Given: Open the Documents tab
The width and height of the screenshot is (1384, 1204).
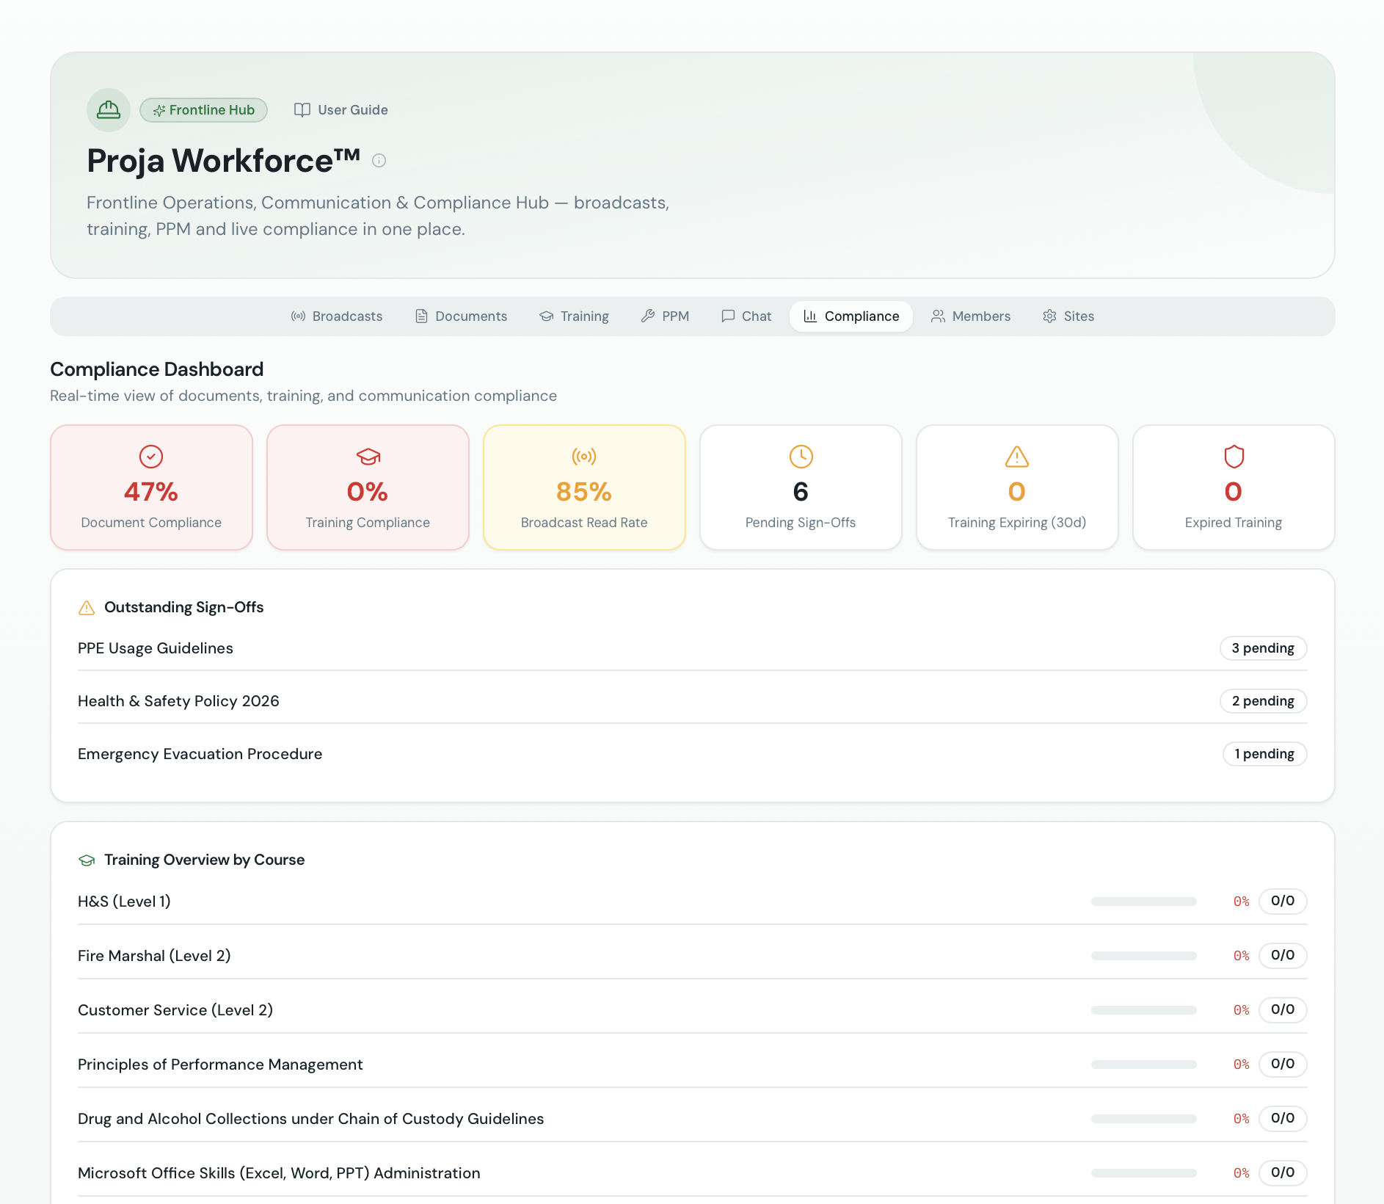Looking at the screenshot, I should (x=461, y=316).
